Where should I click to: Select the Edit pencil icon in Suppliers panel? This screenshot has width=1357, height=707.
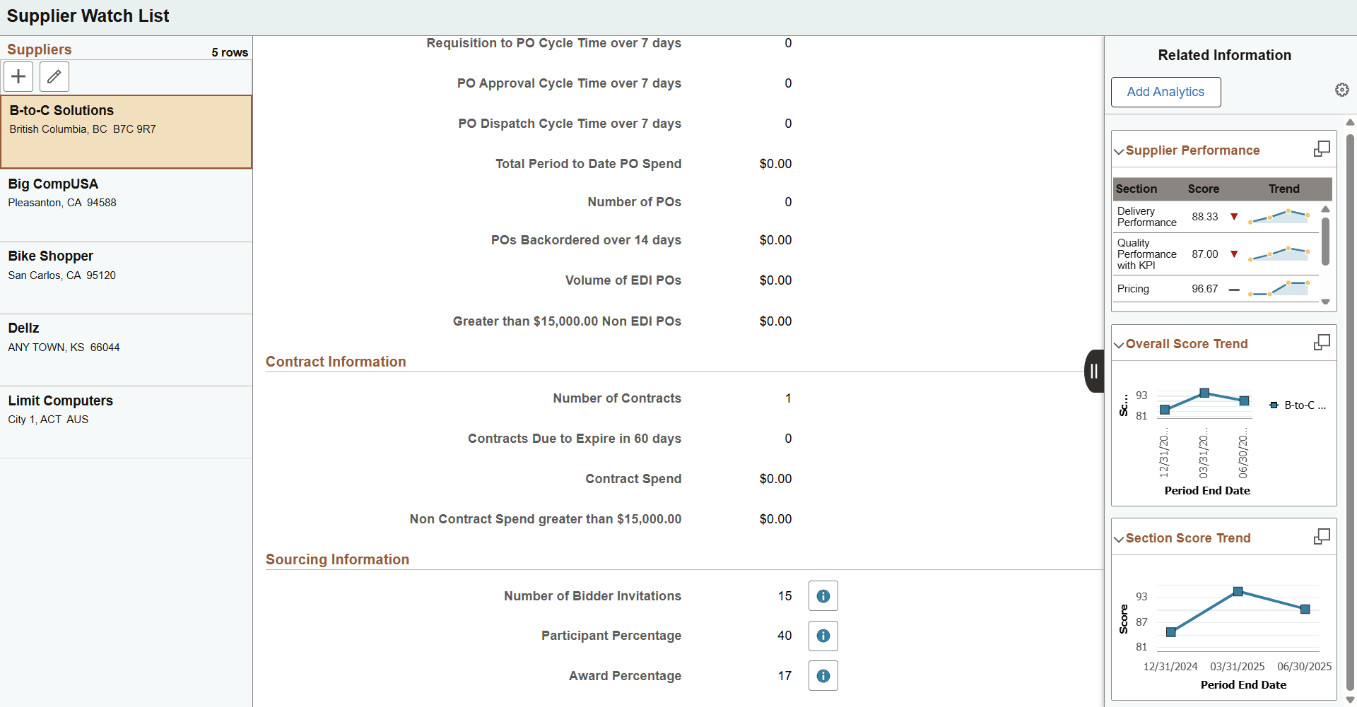click(54, 76)
